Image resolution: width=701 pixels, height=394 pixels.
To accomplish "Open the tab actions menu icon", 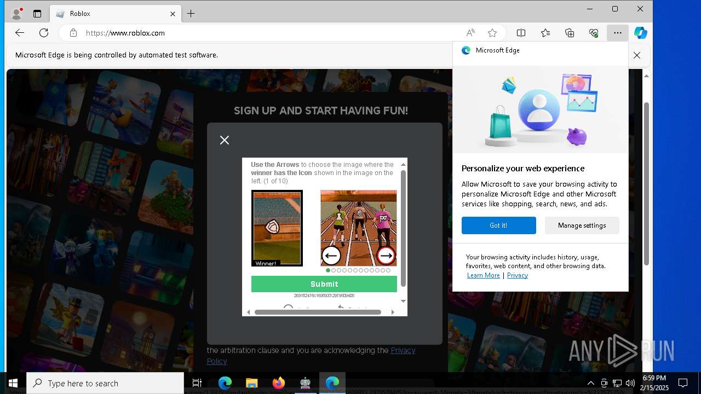I will (x=37, y=14).
